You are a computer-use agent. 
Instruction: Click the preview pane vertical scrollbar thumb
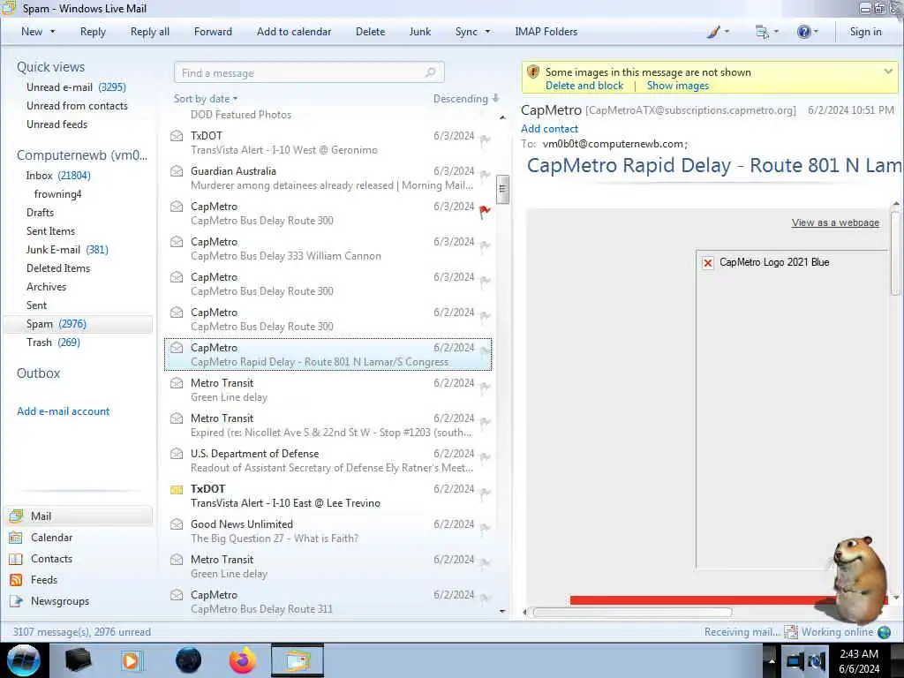click(x=895, y=253)
